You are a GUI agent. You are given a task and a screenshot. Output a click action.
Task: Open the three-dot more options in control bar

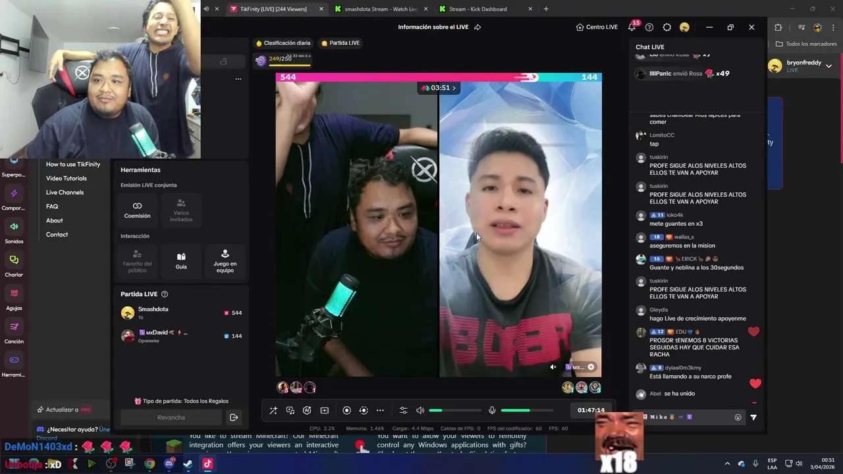(x=380, y=410)
